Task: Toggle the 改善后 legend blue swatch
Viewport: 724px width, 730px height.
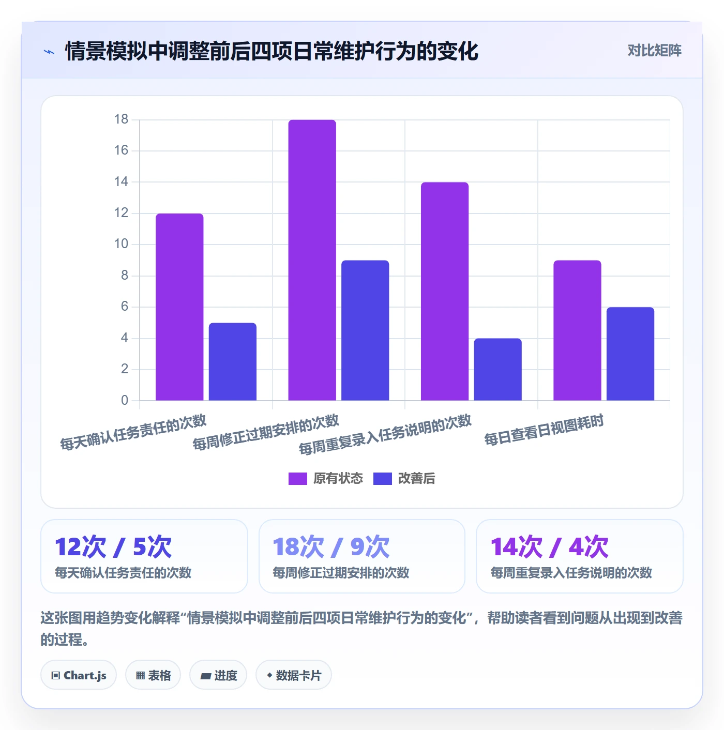Action: (382, 479)
